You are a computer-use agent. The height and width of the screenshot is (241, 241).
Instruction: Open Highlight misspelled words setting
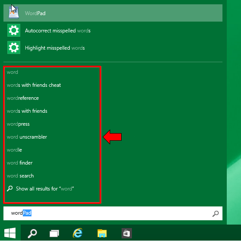(x=55, y=48)
